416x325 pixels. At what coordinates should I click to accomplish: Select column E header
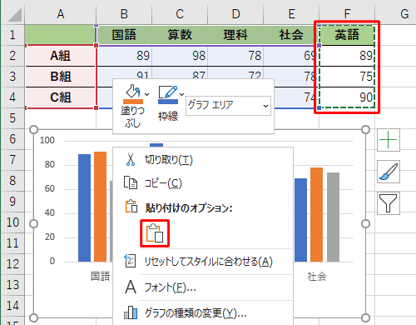click(x=291, y=14)
